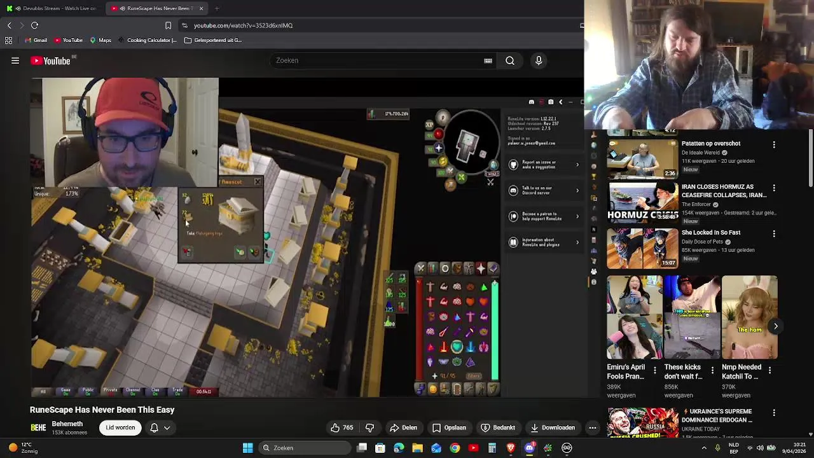Show hidden system tray icons

704,448
